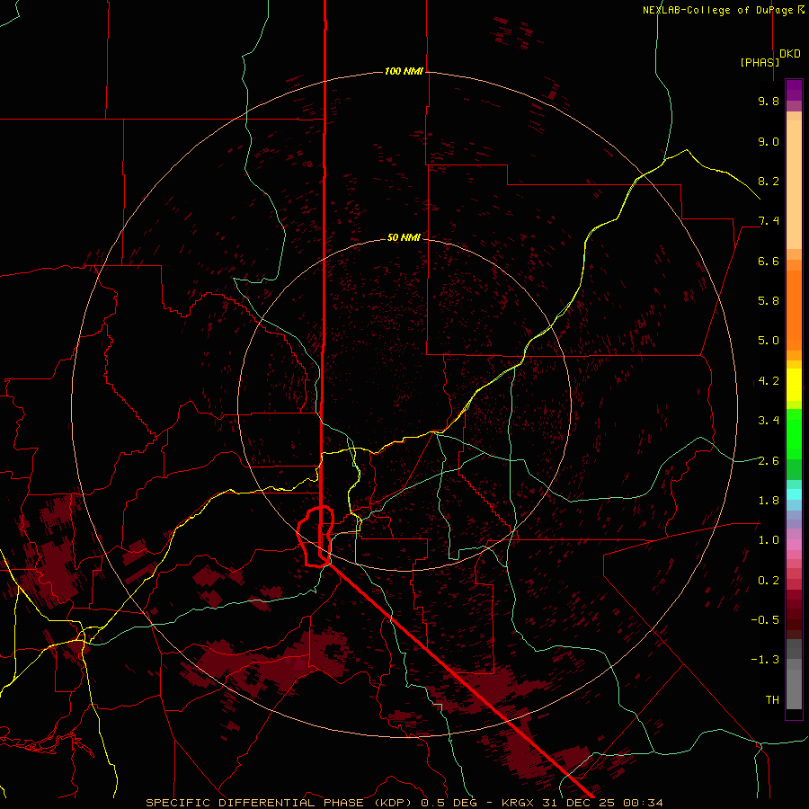Click the DKD legend title
809x809 pixels.
[x=790, y=53]
